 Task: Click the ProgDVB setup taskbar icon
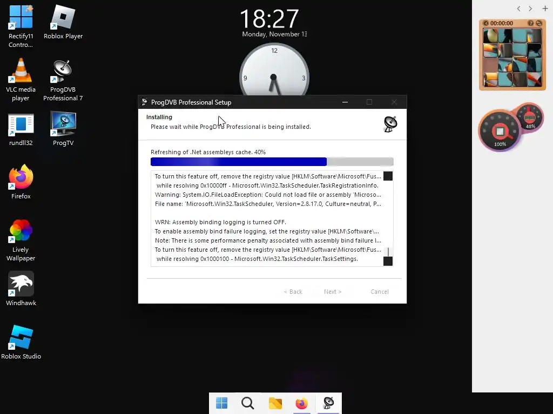pyautogui.click(x=328, y=403)
